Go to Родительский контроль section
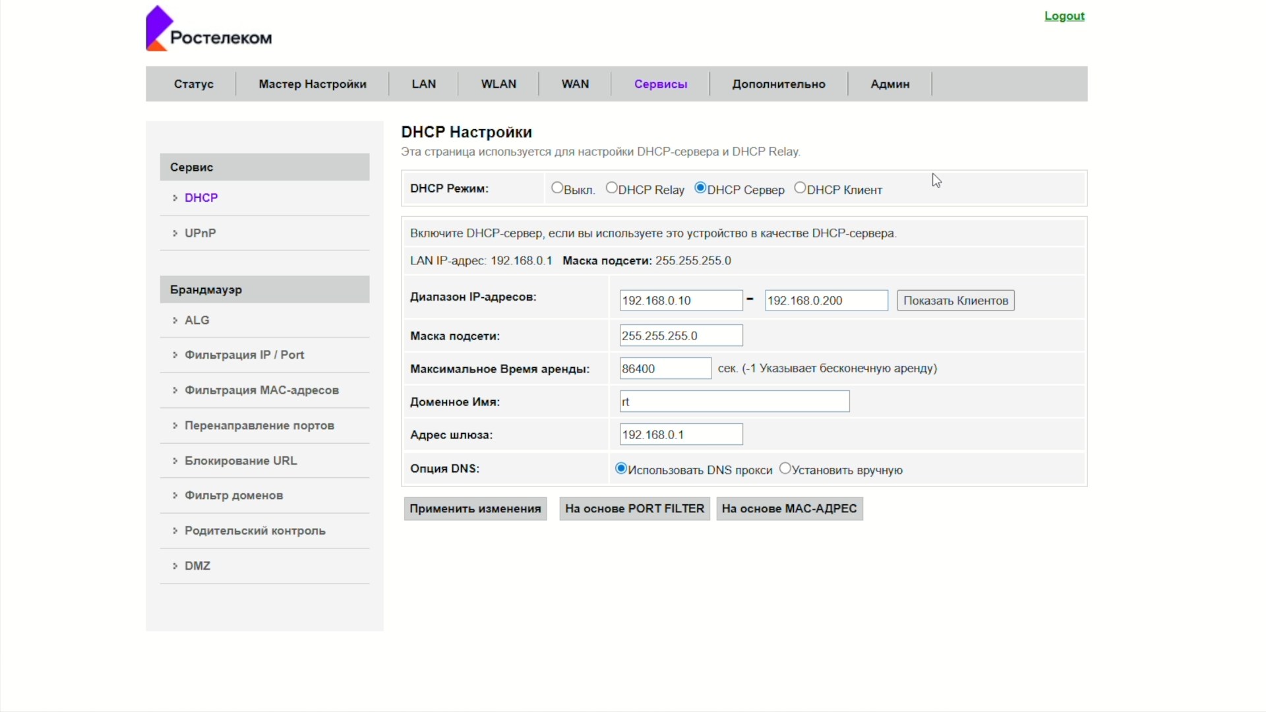The height and width of the screenshot is (712, 1266). point(255,531)
